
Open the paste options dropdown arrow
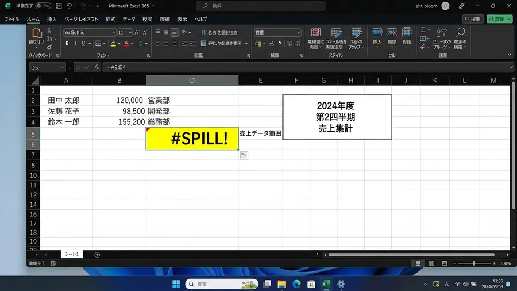[x=37, y=47]
